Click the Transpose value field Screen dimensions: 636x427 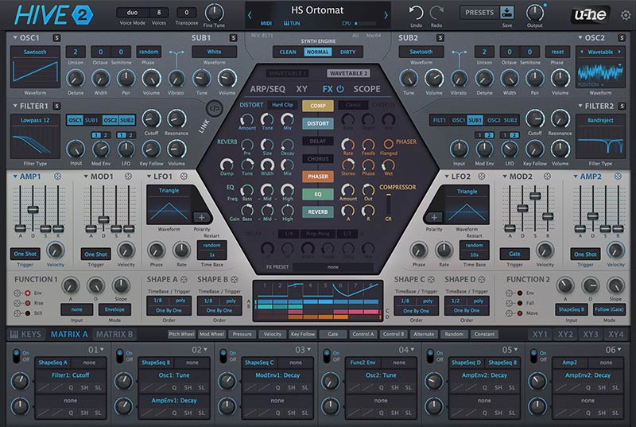point(187,13)
